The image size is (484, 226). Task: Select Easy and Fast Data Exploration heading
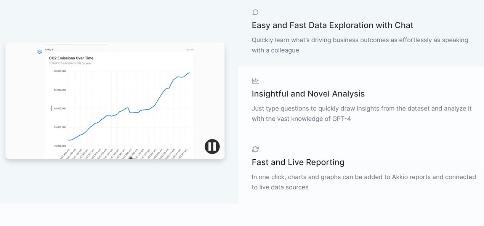pyautogui.click(x=332, y=26)
